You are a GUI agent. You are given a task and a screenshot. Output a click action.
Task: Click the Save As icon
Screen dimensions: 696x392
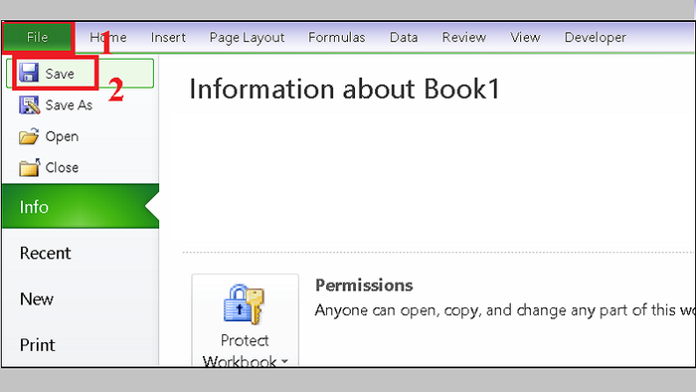tap(29, 105)
